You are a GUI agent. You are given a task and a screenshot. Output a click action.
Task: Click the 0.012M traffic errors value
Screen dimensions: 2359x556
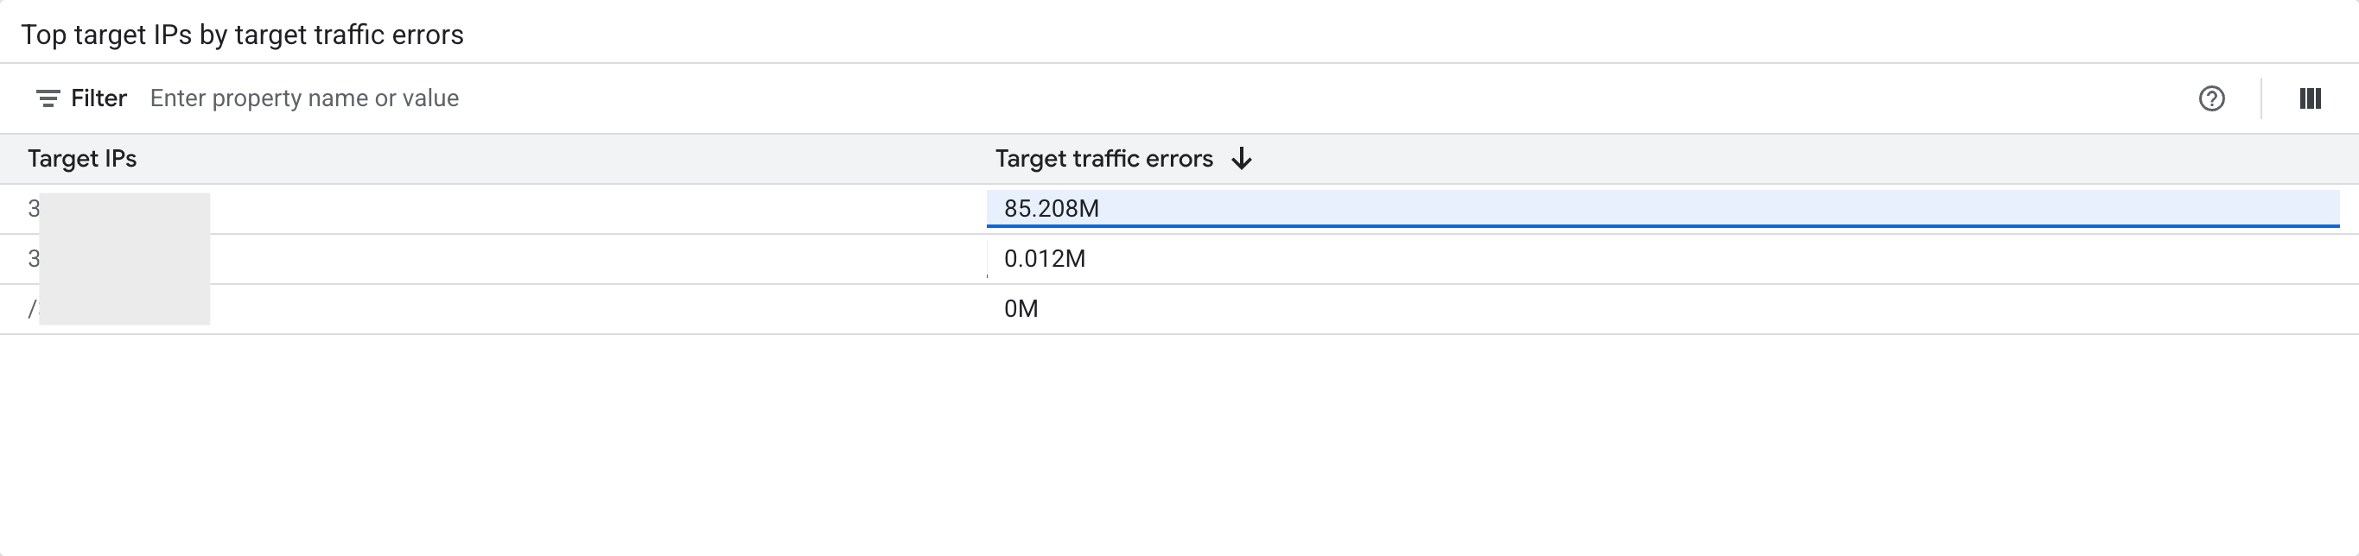1045,259
